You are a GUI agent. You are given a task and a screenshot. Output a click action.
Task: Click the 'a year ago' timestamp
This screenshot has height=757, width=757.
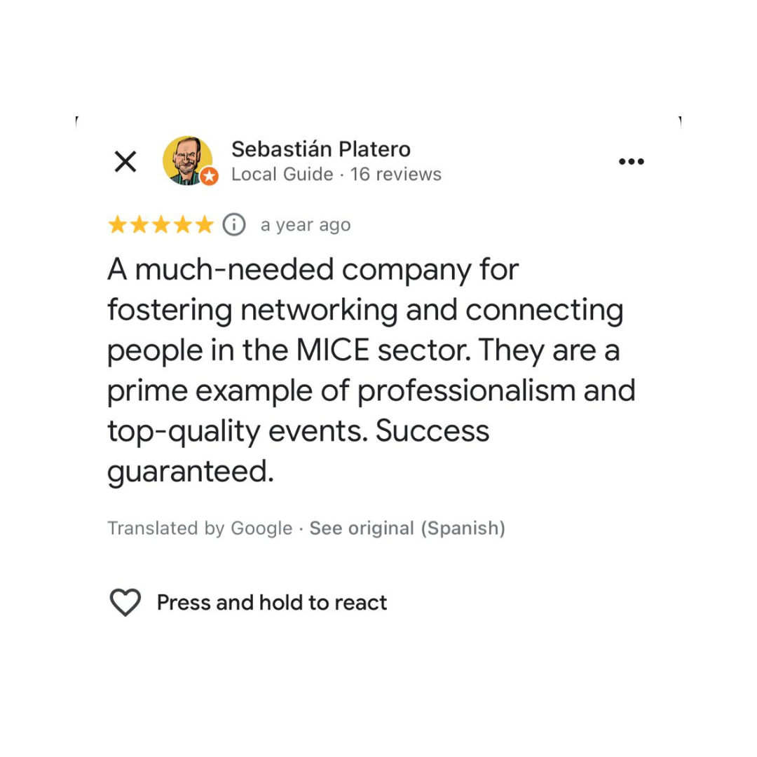click(305, 225)
